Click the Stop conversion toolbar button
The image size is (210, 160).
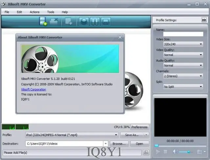(106, 21)
